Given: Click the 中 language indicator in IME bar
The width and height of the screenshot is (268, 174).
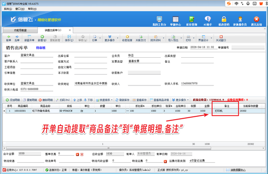Looking at the screenshot, I should coord(236,3).
